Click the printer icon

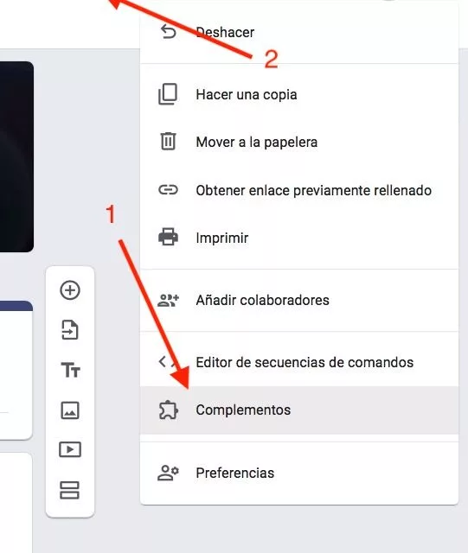[168, 237]
